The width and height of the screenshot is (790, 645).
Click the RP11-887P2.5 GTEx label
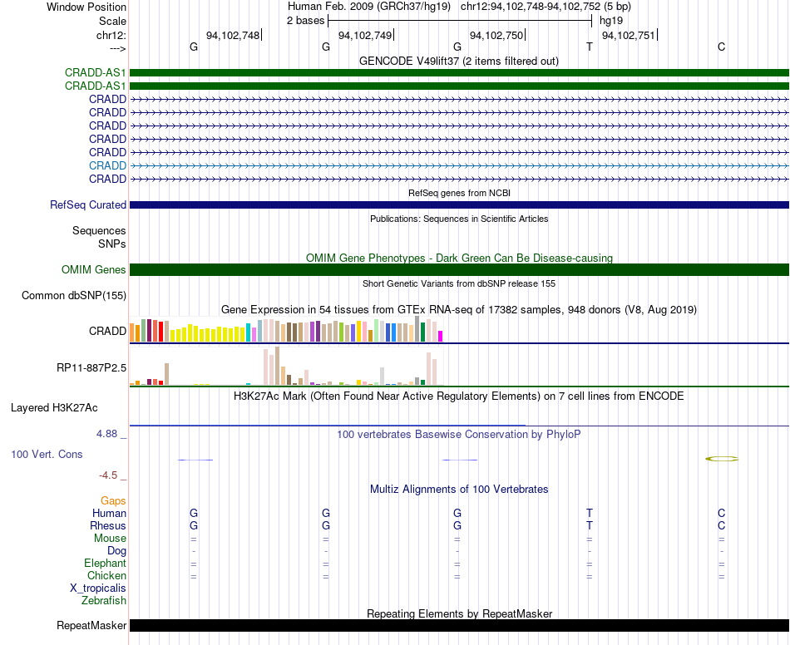pos(91,368)
